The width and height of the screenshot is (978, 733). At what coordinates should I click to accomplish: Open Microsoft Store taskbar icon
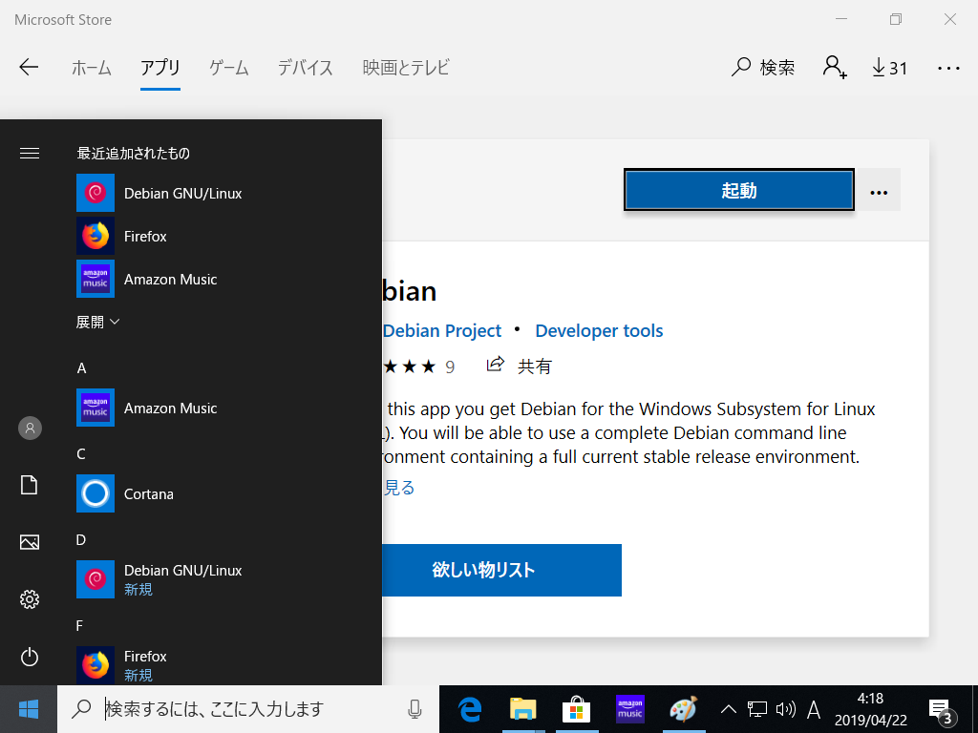tap(576, 709)
